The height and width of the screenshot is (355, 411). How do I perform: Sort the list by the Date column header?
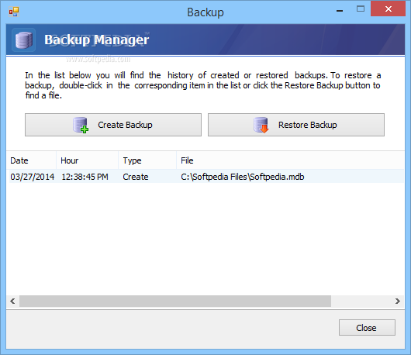pos(31,160)
